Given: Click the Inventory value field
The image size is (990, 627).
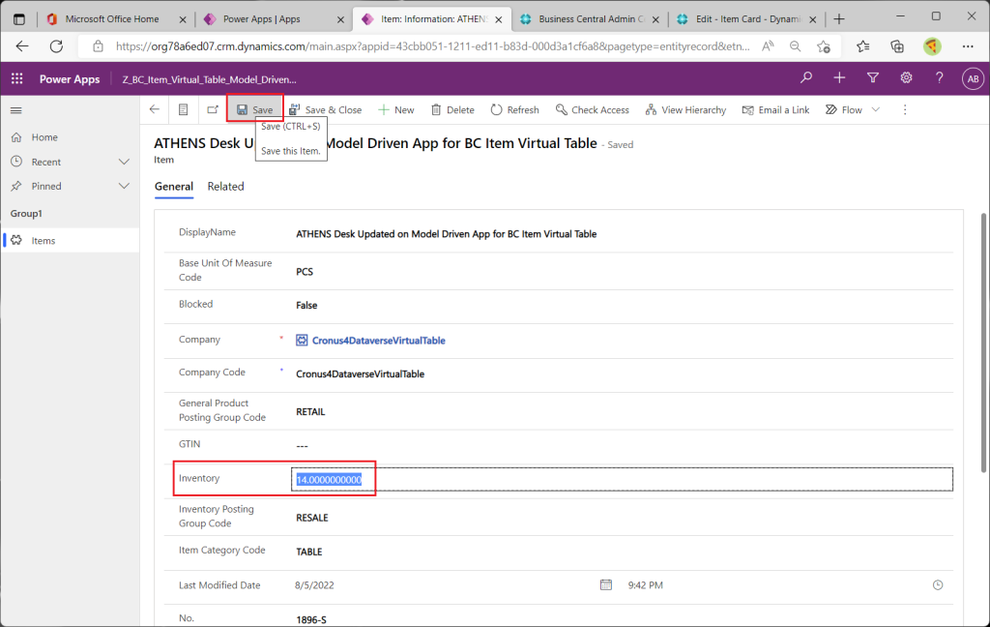Looking at the screenshot, I should click(x=622, y=479).
